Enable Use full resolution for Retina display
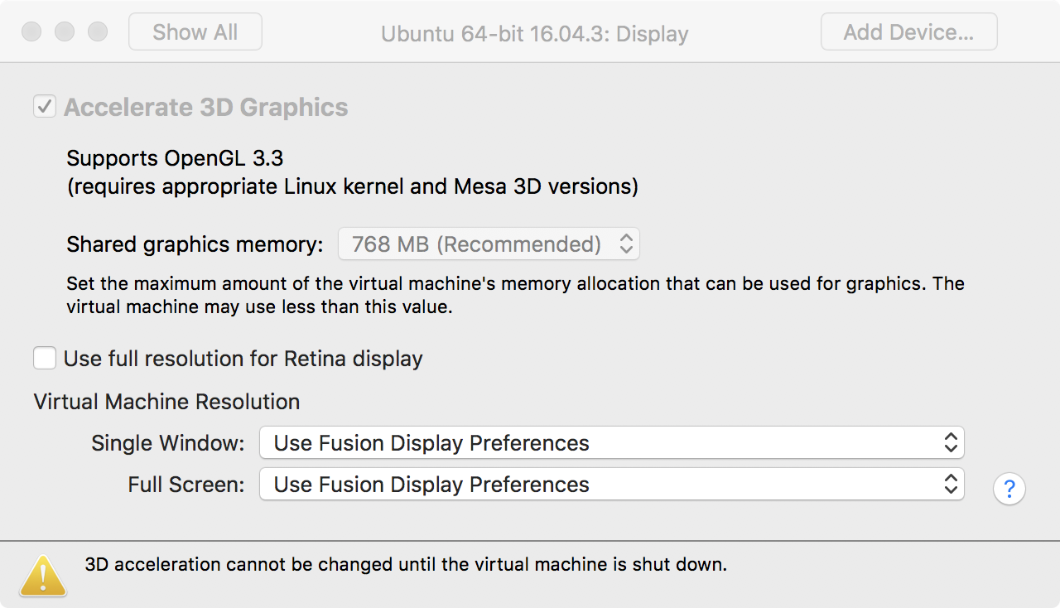Image resolution: width=1060 pixels, height=608 pixels. click(x=45, y=359)
